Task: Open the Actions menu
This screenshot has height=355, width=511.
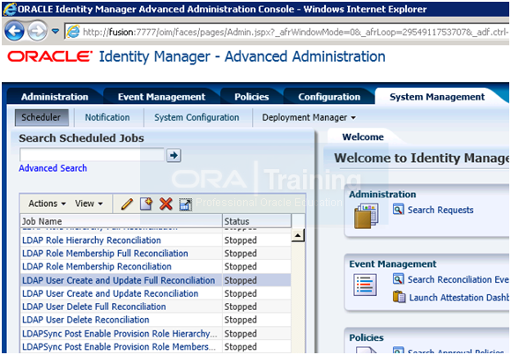Action: tap(47, 203)
